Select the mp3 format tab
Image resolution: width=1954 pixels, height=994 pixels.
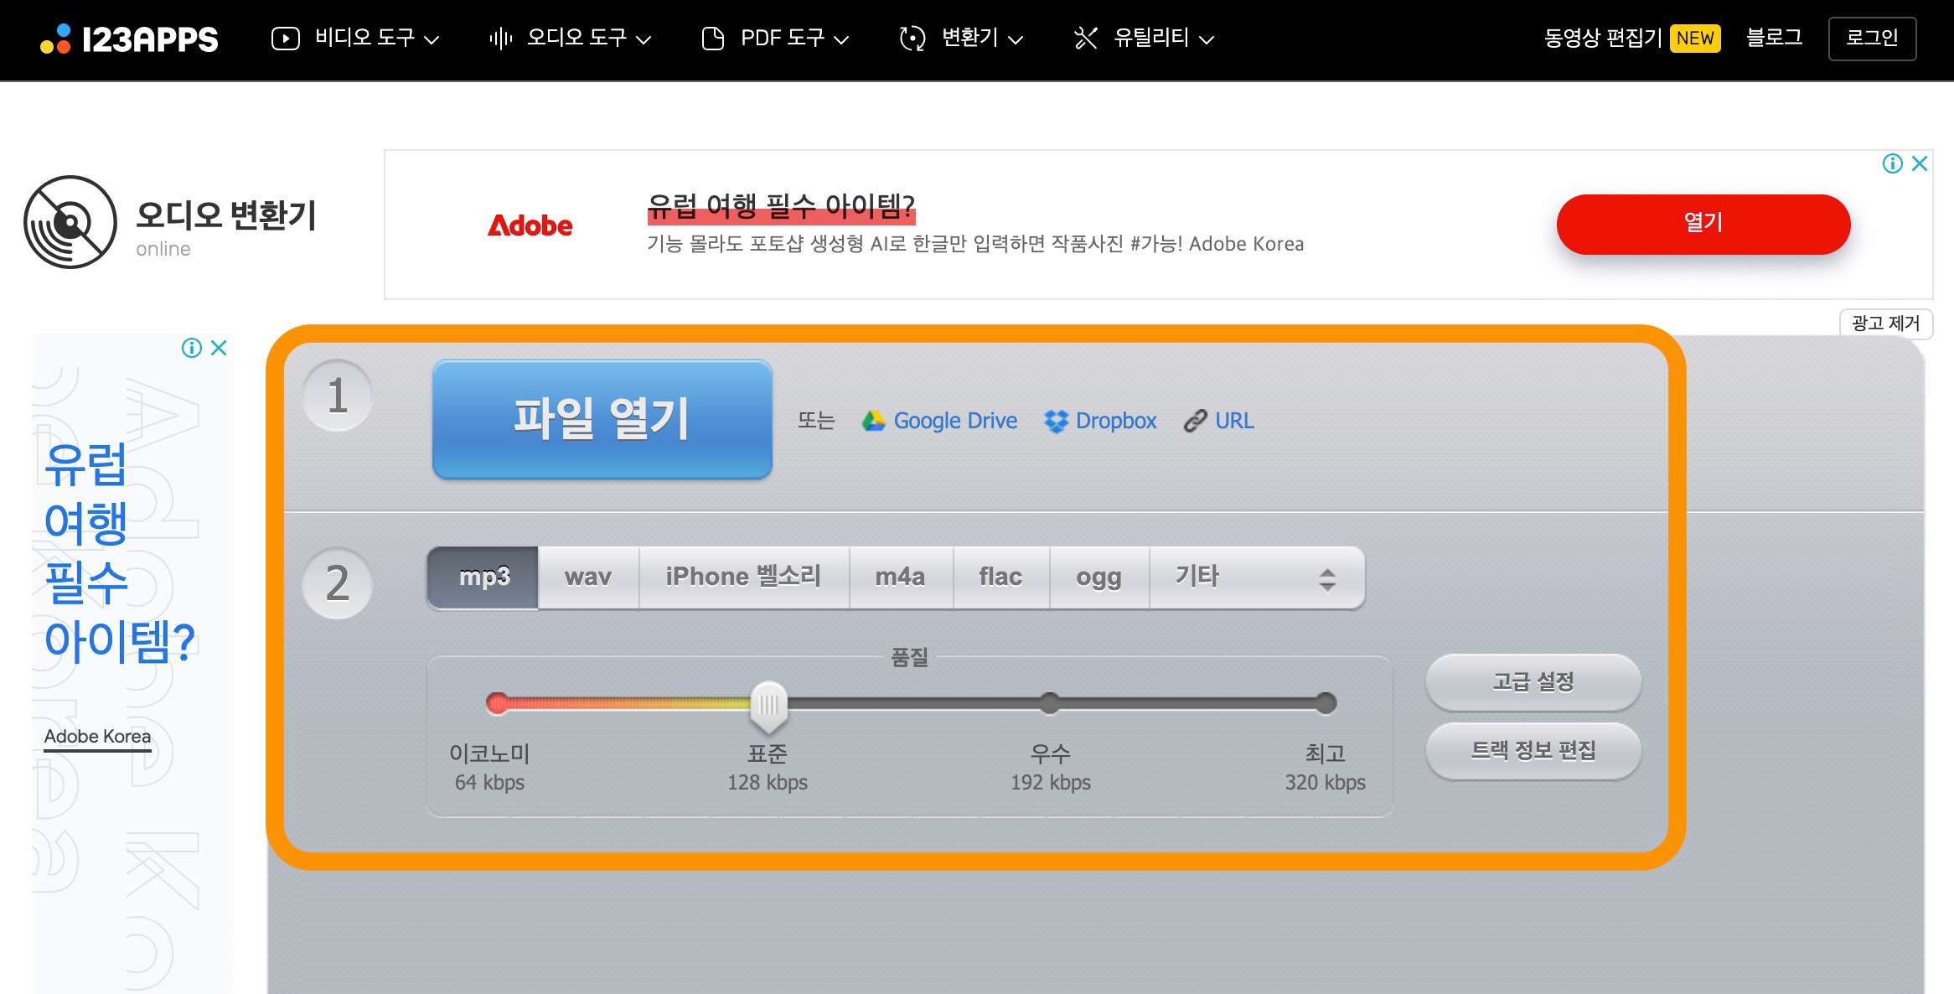483,577
